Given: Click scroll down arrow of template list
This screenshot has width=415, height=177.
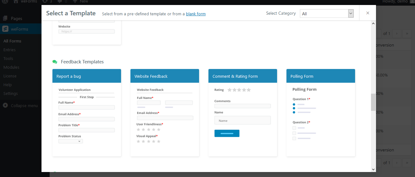Looking at the screenshot, I should pos(373,169).
